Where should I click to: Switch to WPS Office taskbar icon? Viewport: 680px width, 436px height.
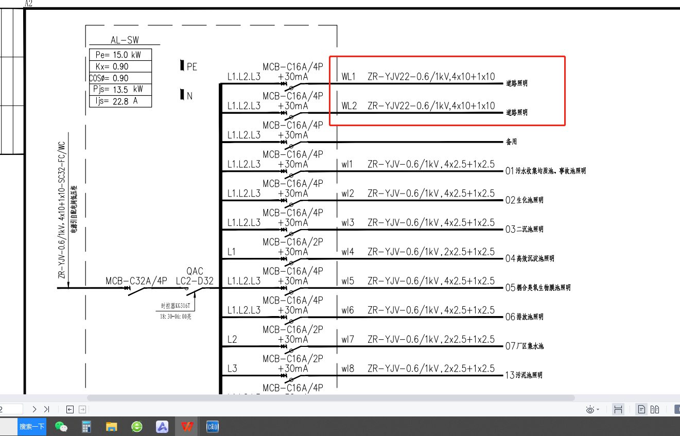pyautogui.click(x=187, y=427)
